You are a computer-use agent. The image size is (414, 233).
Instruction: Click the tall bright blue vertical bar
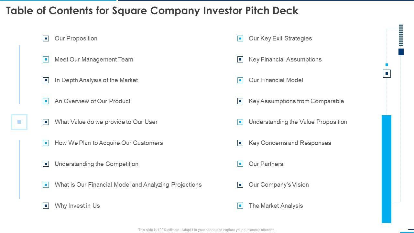pyautogui.click(x=387, y=169)
